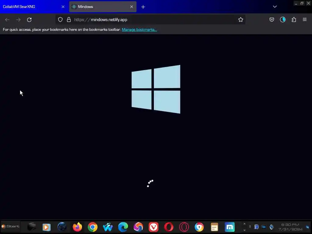This screenshot has height=234, width=312.
Task: Open the power mouse tray icon
Action: 271,227
